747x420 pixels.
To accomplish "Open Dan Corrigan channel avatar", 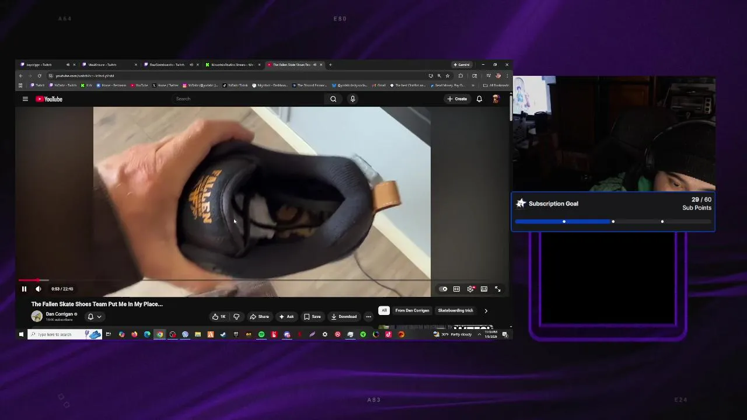I will click(37, 316).
